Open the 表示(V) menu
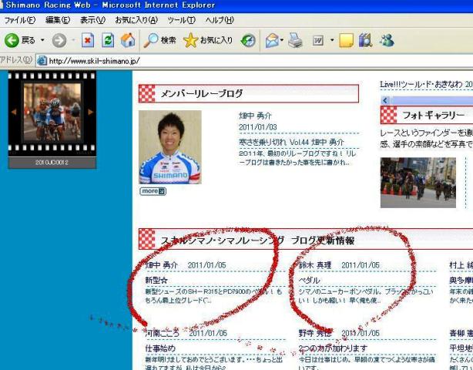 pos(92,20)
